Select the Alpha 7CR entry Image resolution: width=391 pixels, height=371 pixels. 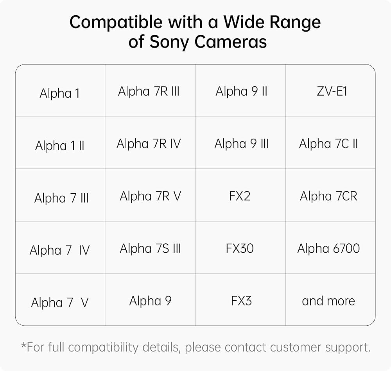[x=330, y=195]
